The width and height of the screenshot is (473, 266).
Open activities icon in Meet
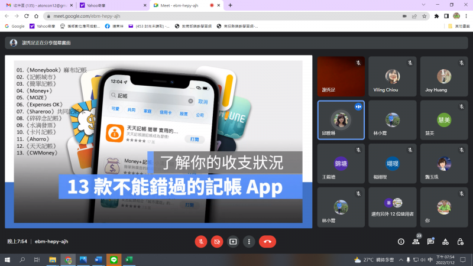[x=446, y=242]
